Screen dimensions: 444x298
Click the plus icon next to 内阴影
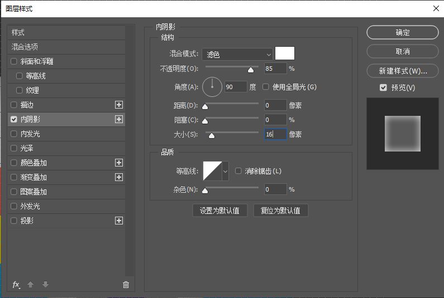tap(119, 119)
